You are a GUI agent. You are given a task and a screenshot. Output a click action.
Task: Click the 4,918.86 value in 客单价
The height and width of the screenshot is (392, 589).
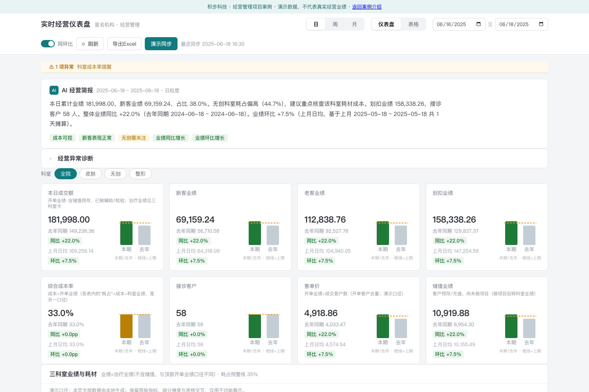(x=321, y=313)
